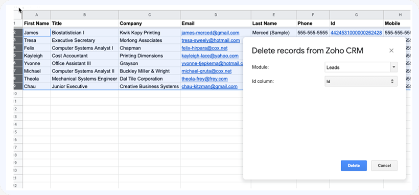Select the Biostatistician I cell

pyautogui.click(x=84, y=33)
